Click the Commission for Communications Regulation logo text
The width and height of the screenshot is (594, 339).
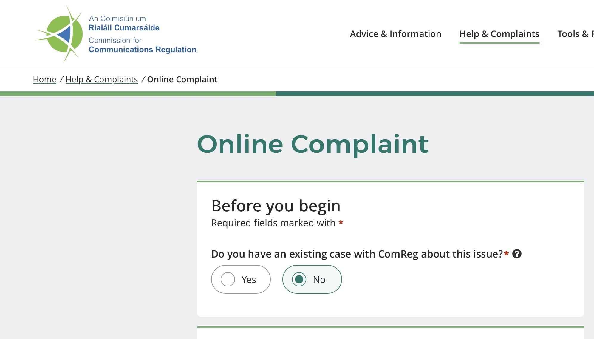(142, 45)
